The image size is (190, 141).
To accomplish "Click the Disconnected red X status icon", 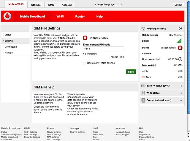I will pos(180,48).
